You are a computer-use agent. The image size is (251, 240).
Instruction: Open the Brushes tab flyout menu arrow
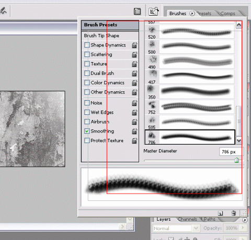192,14
